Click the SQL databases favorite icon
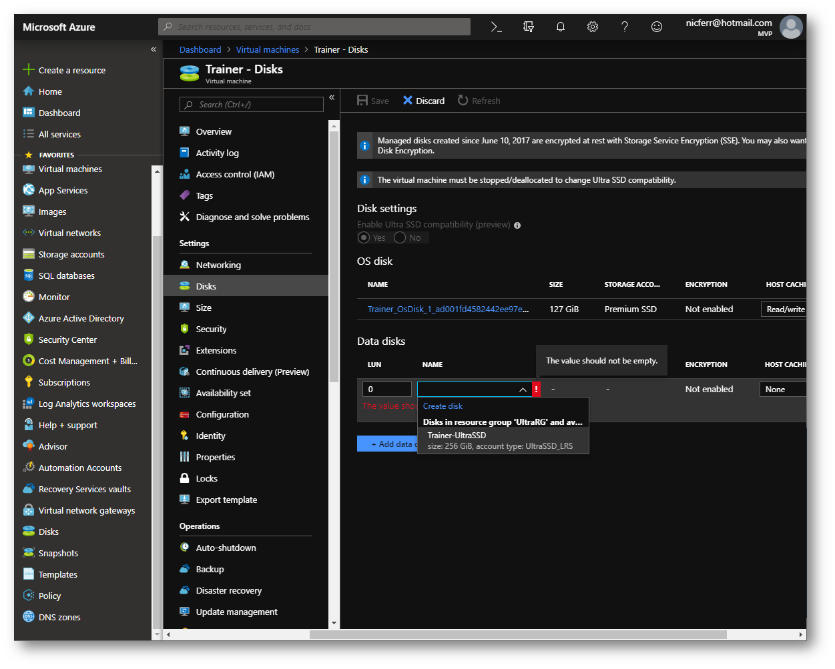 coord(28,275)
